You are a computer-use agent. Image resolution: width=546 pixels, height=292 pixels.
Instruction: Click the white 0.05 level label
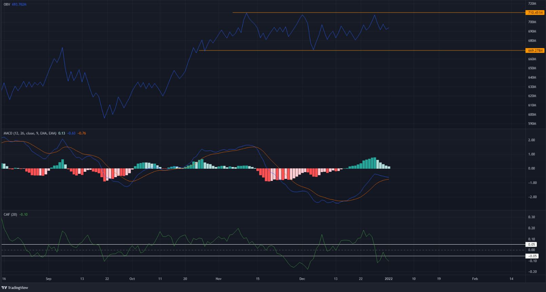click(531, 244)
